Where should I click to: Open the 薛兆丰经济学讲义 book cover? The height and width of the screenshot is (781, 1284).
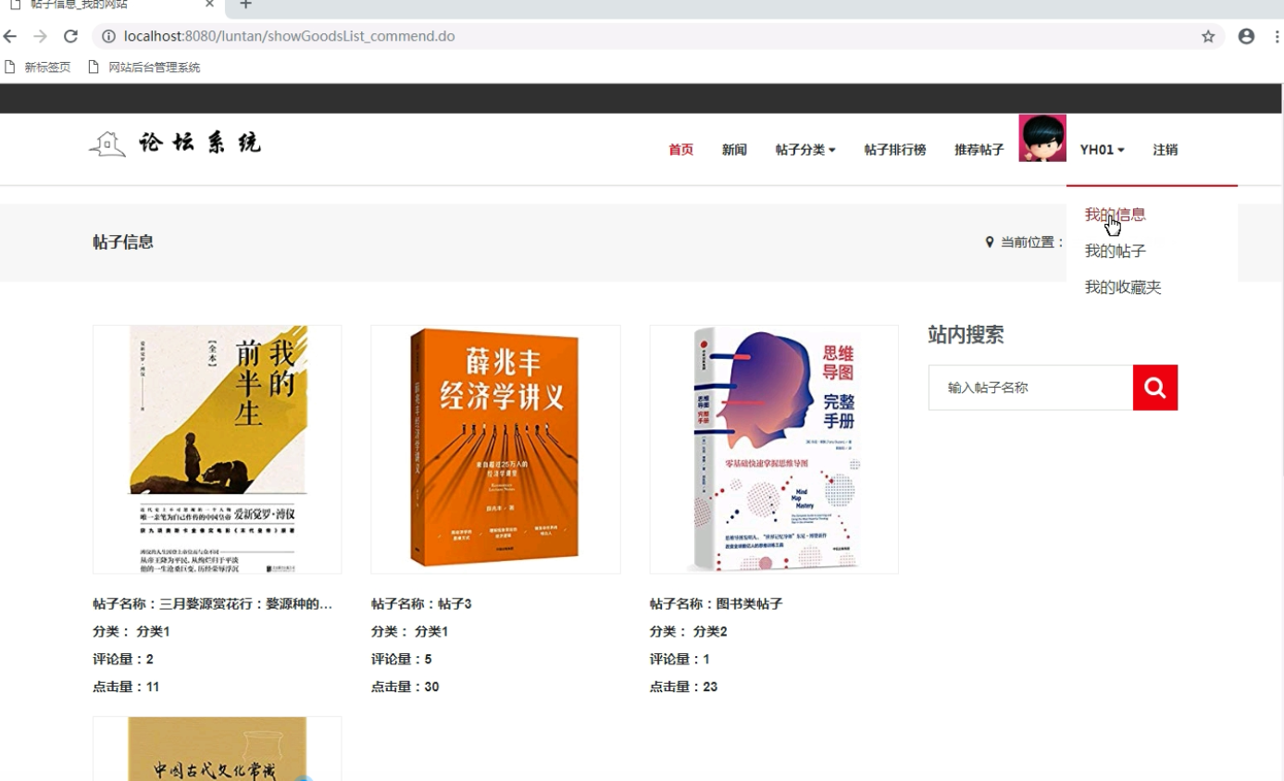[495, 450]
